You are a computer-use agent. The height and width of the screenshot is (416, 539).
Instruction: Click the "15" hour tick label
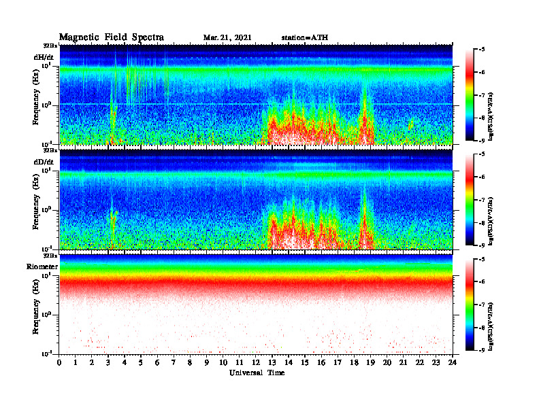305,363
